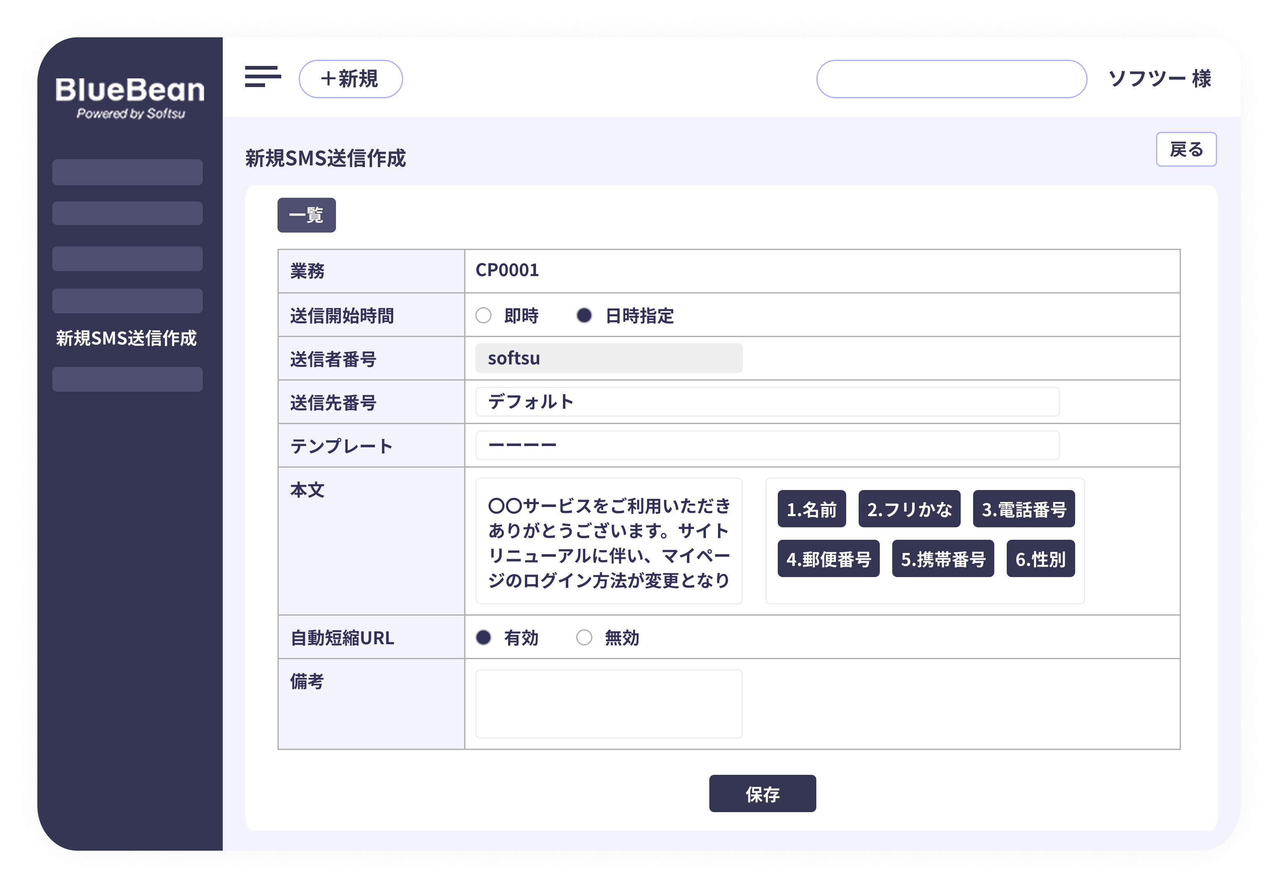Insert the 4.郵便番号 placeholder tag
The height and width of the screenshot is (888, 1278).
click(828, 558)
